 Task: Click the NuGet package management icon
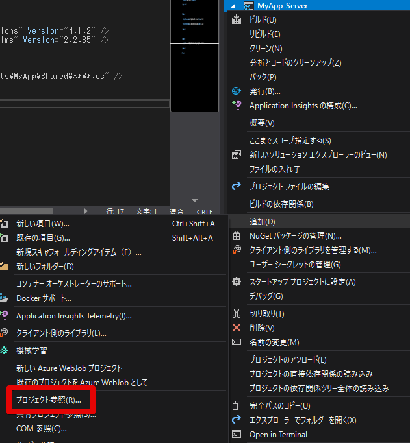[237, 235]
